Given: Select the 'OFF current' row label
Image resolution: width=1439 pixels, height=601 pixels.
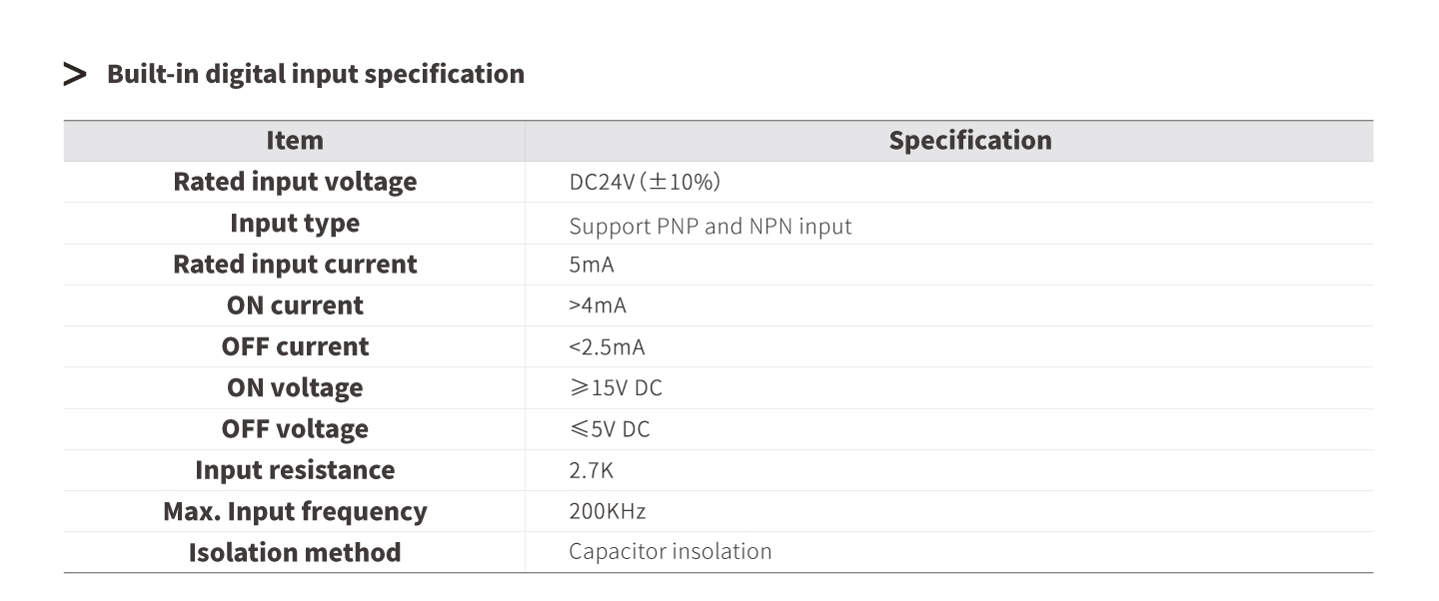Looking at the screenshot, I should click(295, 346).
